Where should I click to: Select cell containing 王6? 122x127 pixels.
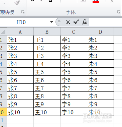[47, 80]
